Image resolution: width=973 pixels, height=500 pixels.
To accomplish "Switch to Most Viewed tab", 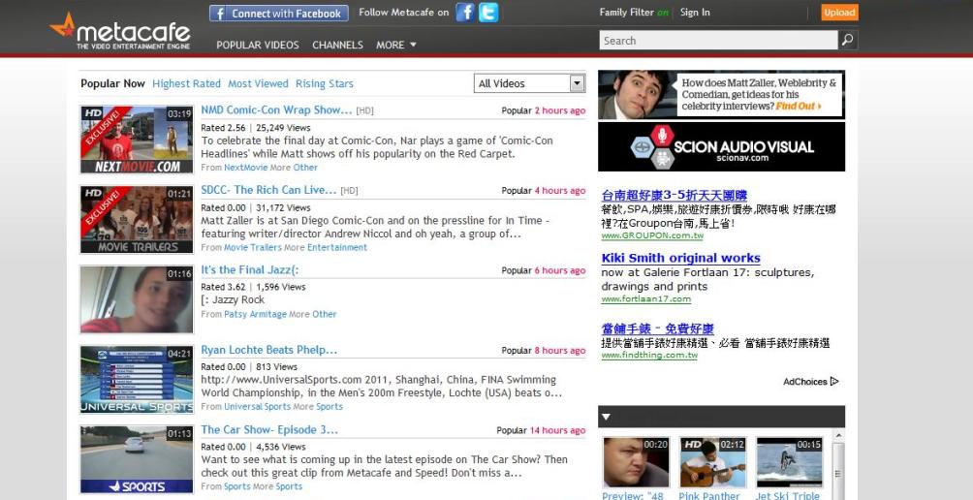I will click(x=258, y=83).
